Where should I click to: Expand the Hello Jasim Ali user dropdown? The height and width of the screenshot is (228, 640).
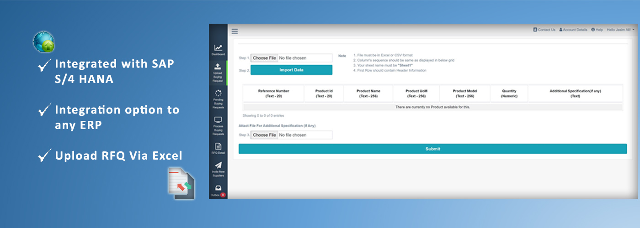(620, 30)
